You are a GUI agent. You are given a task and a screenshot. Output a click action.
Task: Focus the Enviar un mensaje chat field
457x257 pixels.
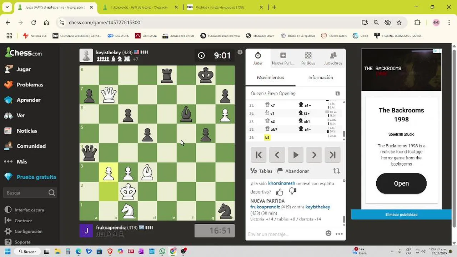(x=285, y=234)
